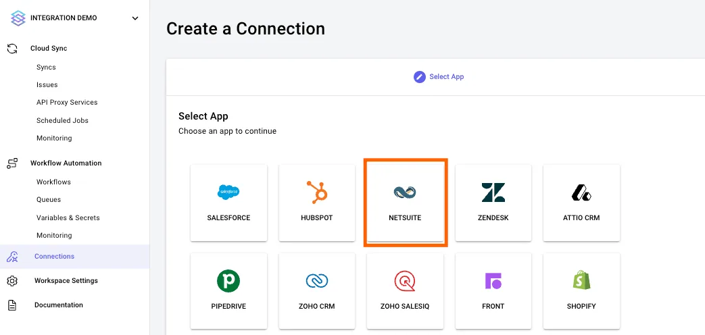Screen dimensions: 705x335
Task: Open the Workflow Automation section
Action: [x=66, y=163]
